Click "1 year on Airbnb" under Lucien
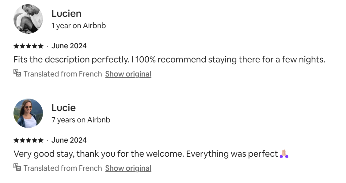 click(x=78, y=26)
